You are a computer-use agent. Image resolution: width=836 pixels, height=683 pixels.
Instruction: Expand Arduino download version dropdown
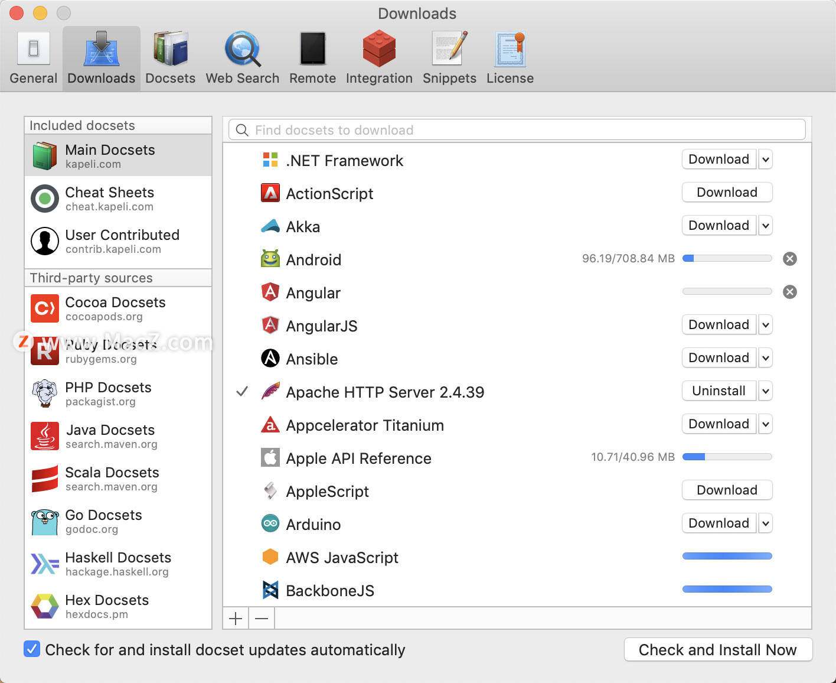click(x=765, y=523)
